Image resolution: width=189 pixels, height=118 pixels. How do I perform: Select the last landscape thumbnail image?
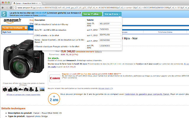pos(42,89)
